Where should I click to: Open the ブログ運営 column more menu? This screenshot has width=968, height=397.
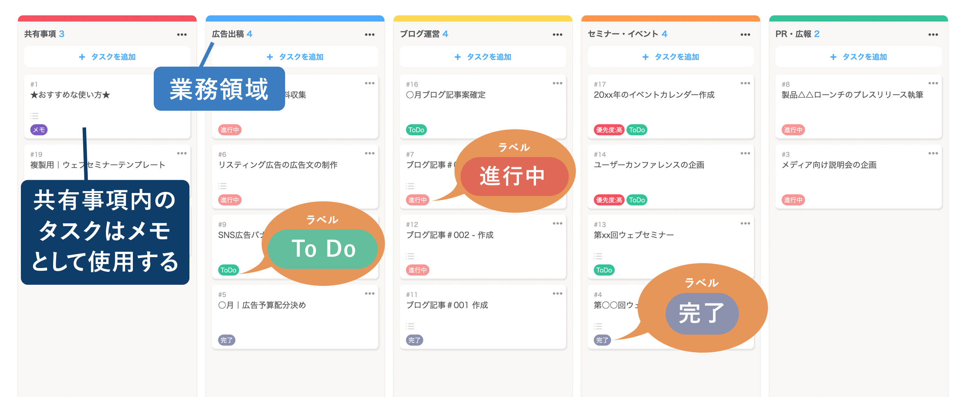pos(558,35)
